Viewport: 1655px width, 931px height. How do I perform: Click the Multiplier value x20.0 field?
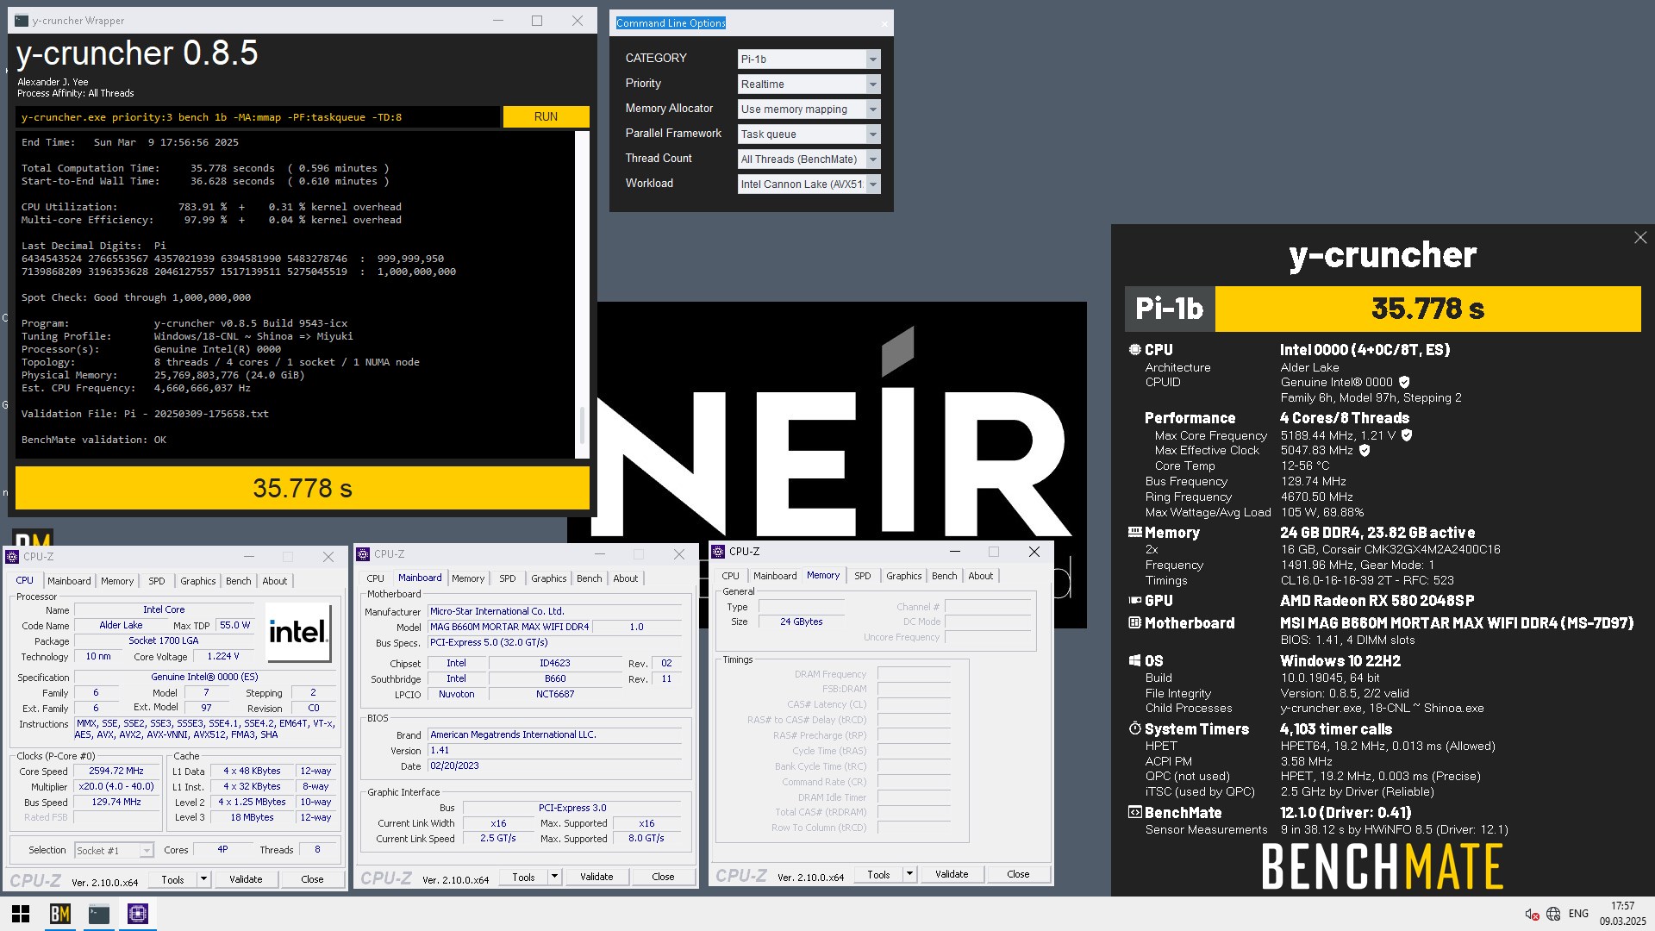pyautogui.click(x=116, y=787)
